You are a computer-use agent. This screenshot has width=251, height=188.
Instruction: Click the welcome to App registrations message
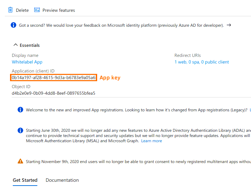point(137,110)
